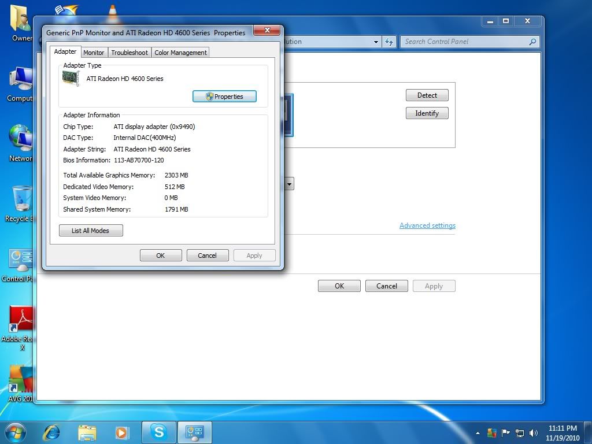
Task: Open adapter Properties button with shield
Action: [225, 97]
